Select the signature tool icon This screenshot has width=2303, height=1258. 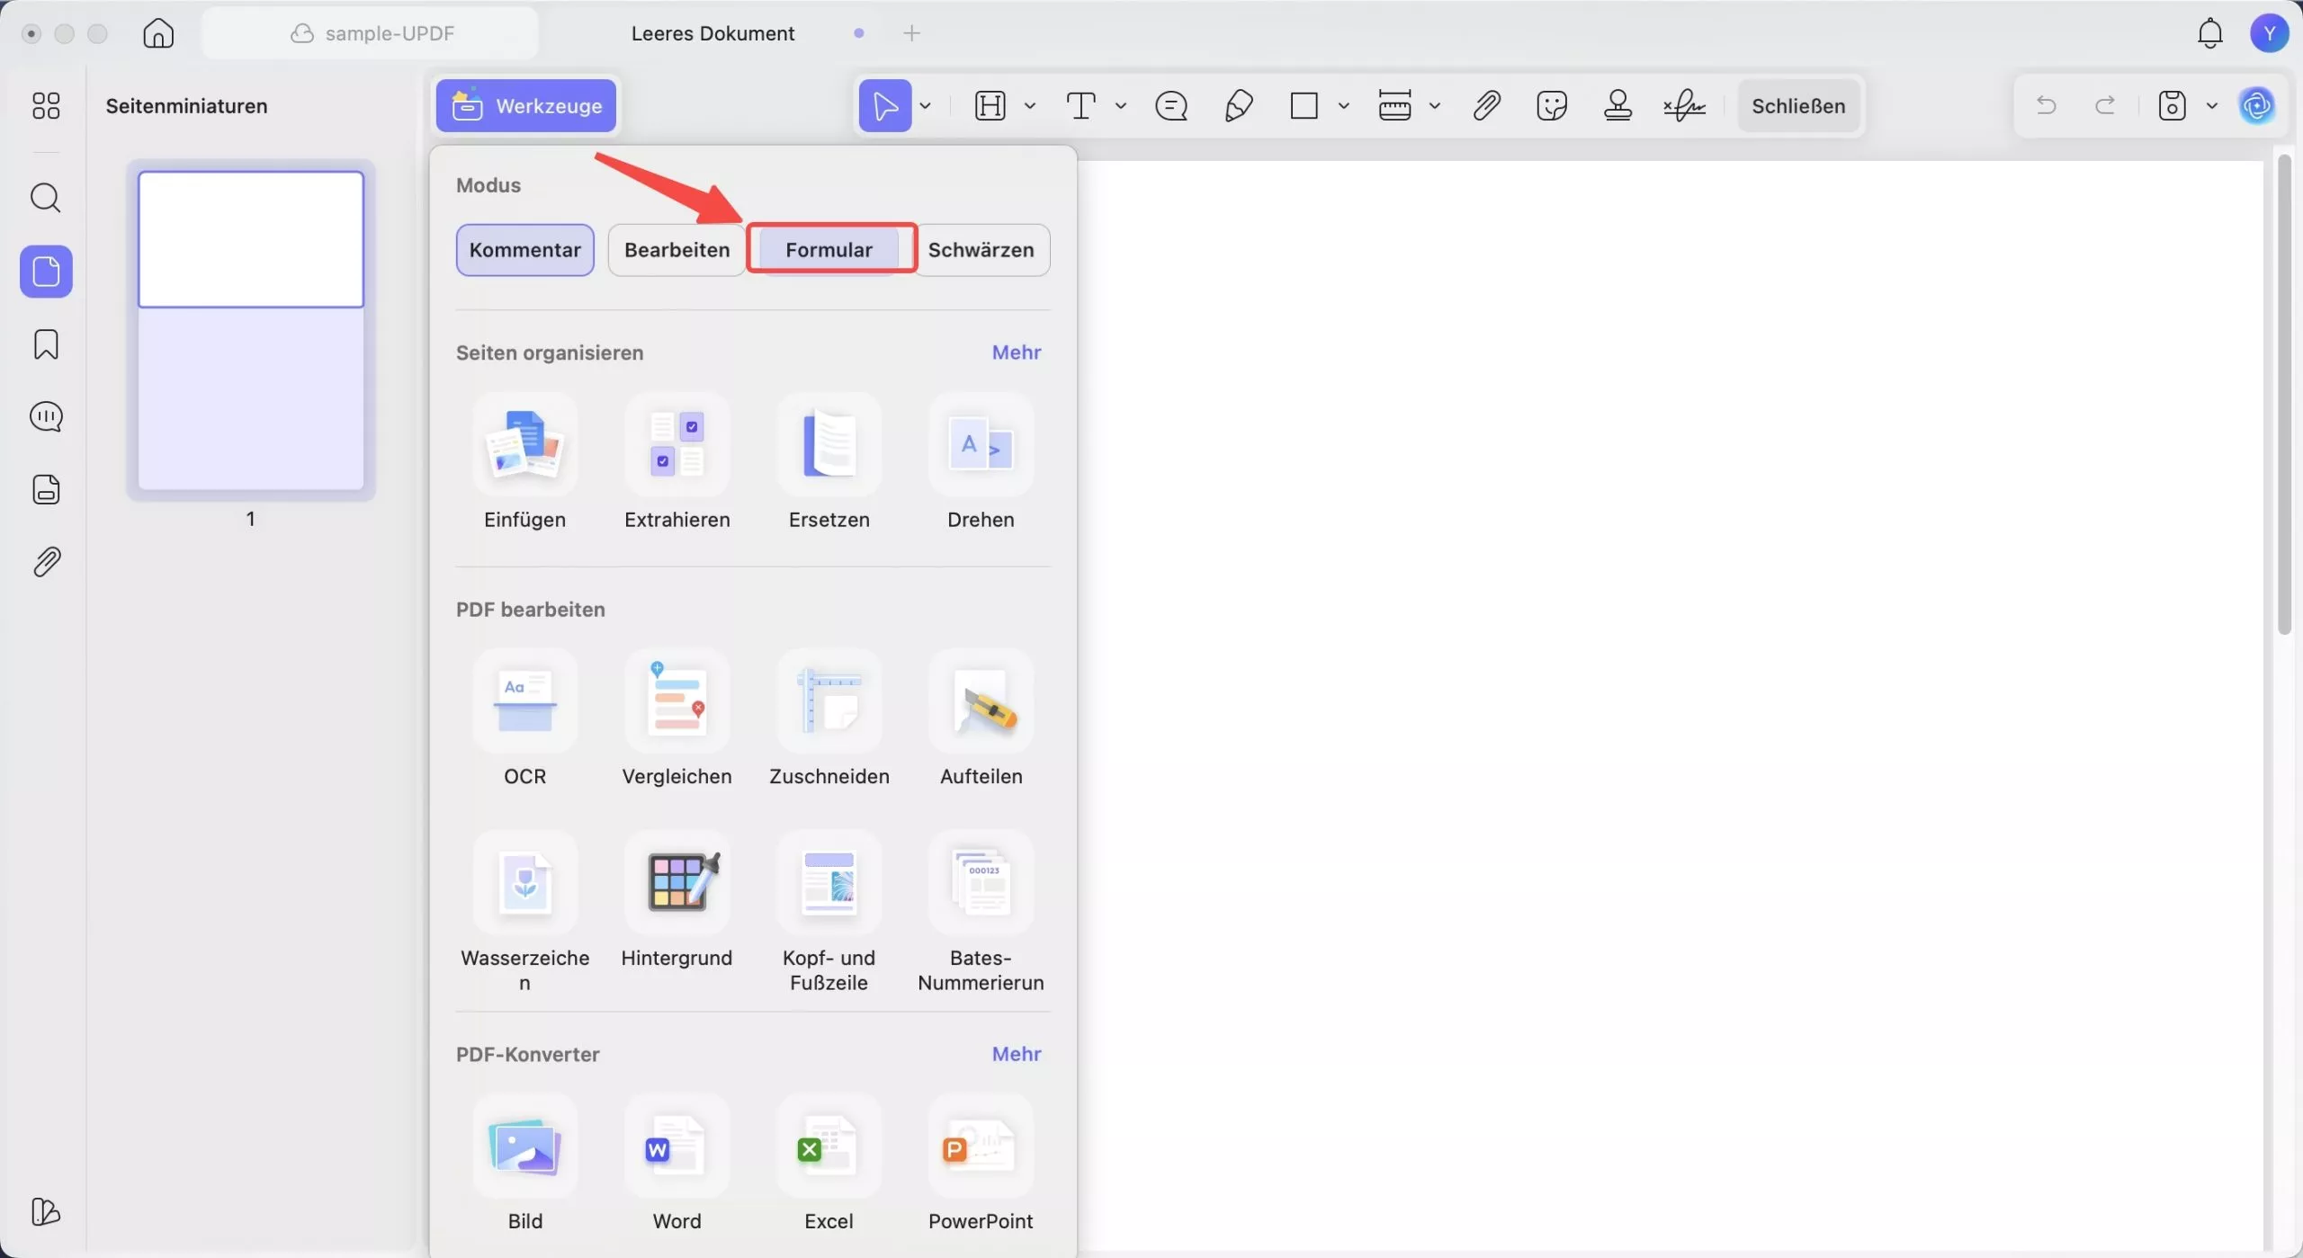(x=1684, y=106)
